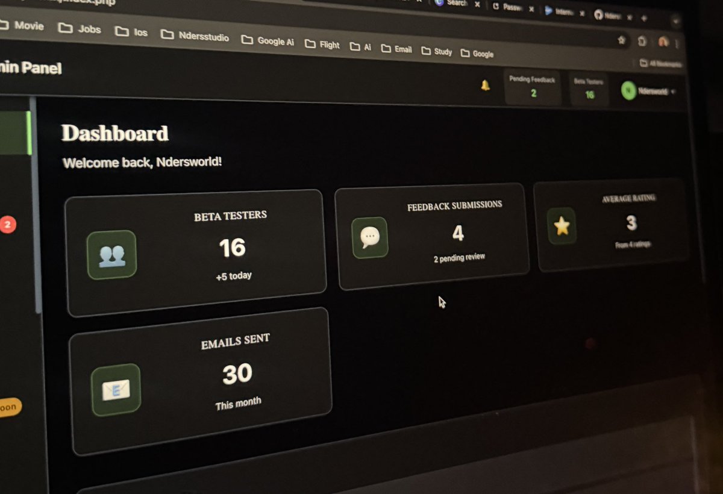Click the green Ndersworld avatar circle in header

click(629, 91)
